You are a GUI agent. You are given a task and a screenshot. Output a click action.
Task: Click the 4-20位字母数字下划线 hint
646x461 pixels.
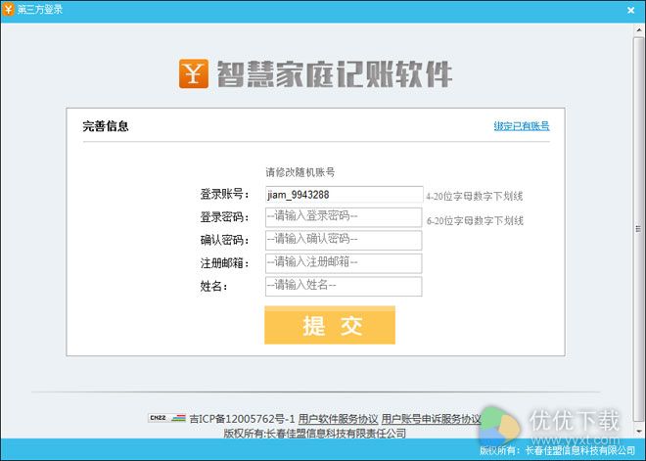coord(474,197)
